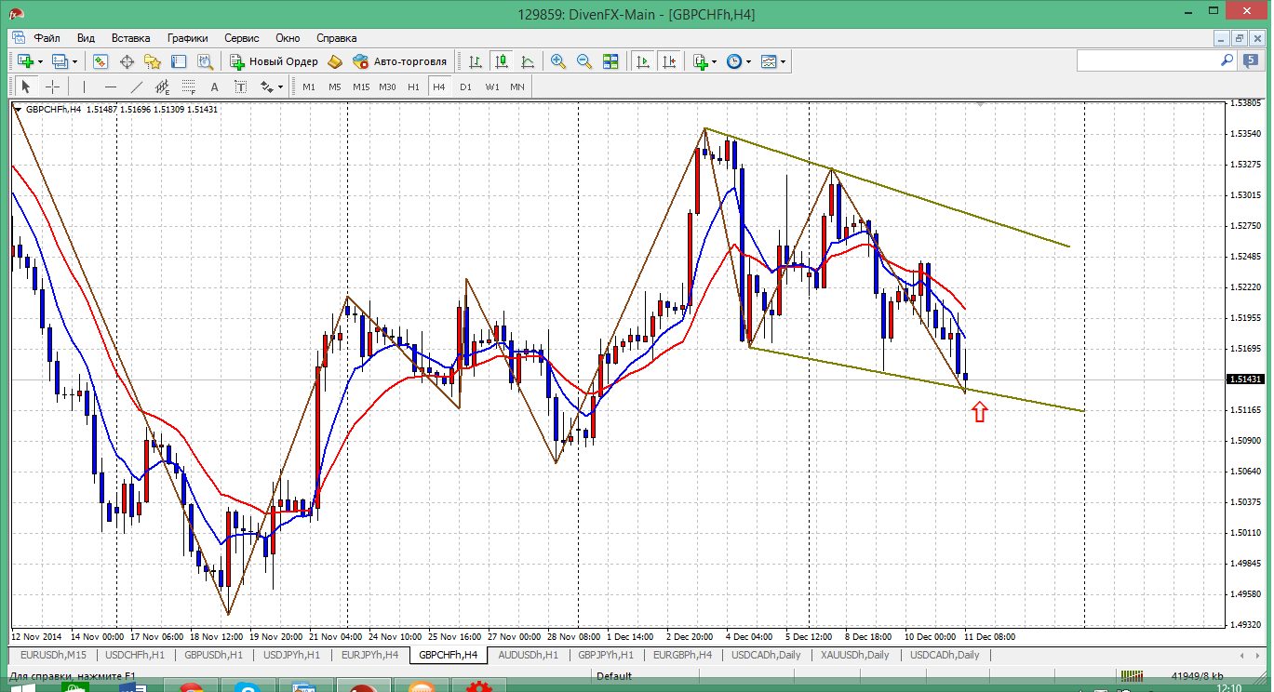Switch chart to bar chart type

click(x=476, y=61)
